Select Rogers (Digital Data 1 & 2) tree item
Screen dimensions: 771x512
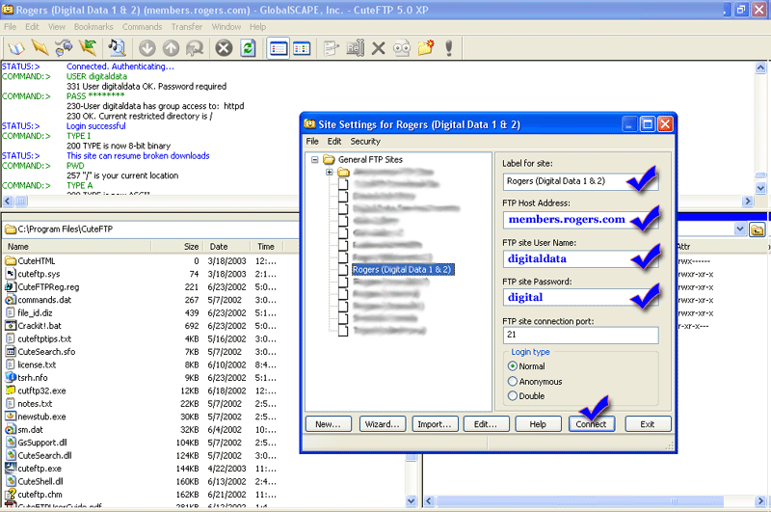click(x=402, y=270)
